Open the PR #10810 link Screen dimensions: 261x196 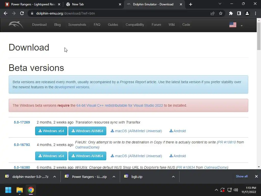pos(227,142)
